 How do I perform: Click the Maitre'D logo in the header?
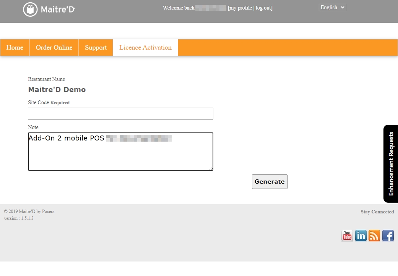coord(49,10)
